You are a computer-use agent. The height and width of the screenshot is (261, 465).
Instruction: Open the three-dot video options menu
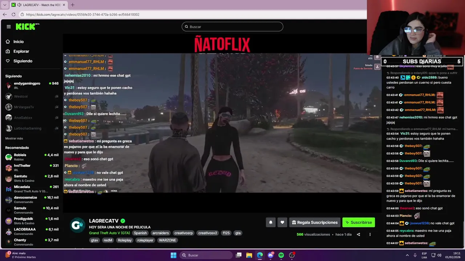[370, 235]
